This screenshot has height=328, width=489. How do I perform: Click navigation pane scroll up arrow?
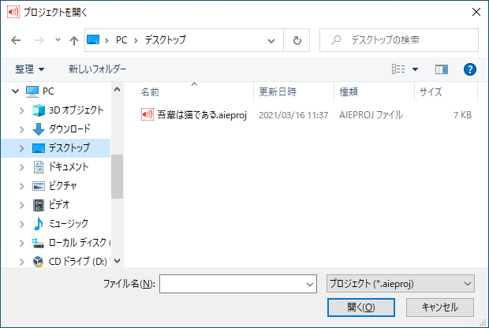[117, 89]
